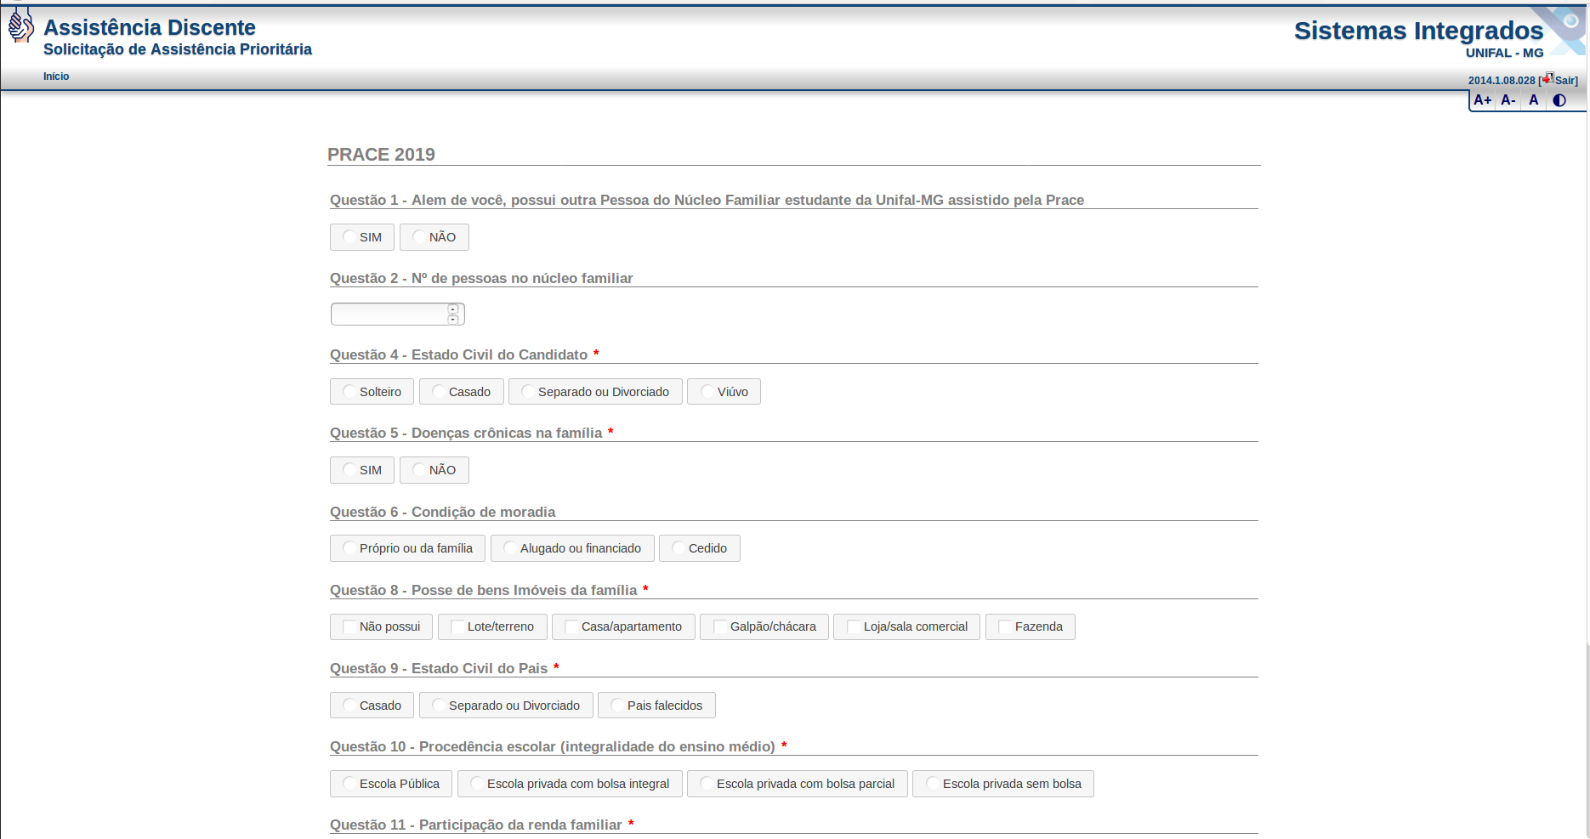Click the Sair logout icon
This screenshot has height=839, width=1590.
(1547, 78)
